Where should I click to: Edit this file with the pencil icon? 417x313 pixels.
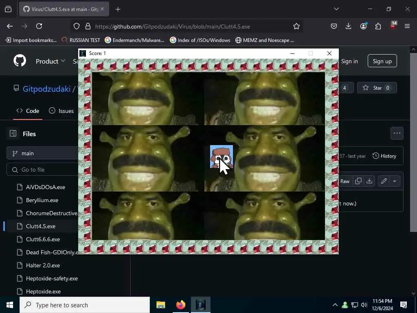click(384, 181)
